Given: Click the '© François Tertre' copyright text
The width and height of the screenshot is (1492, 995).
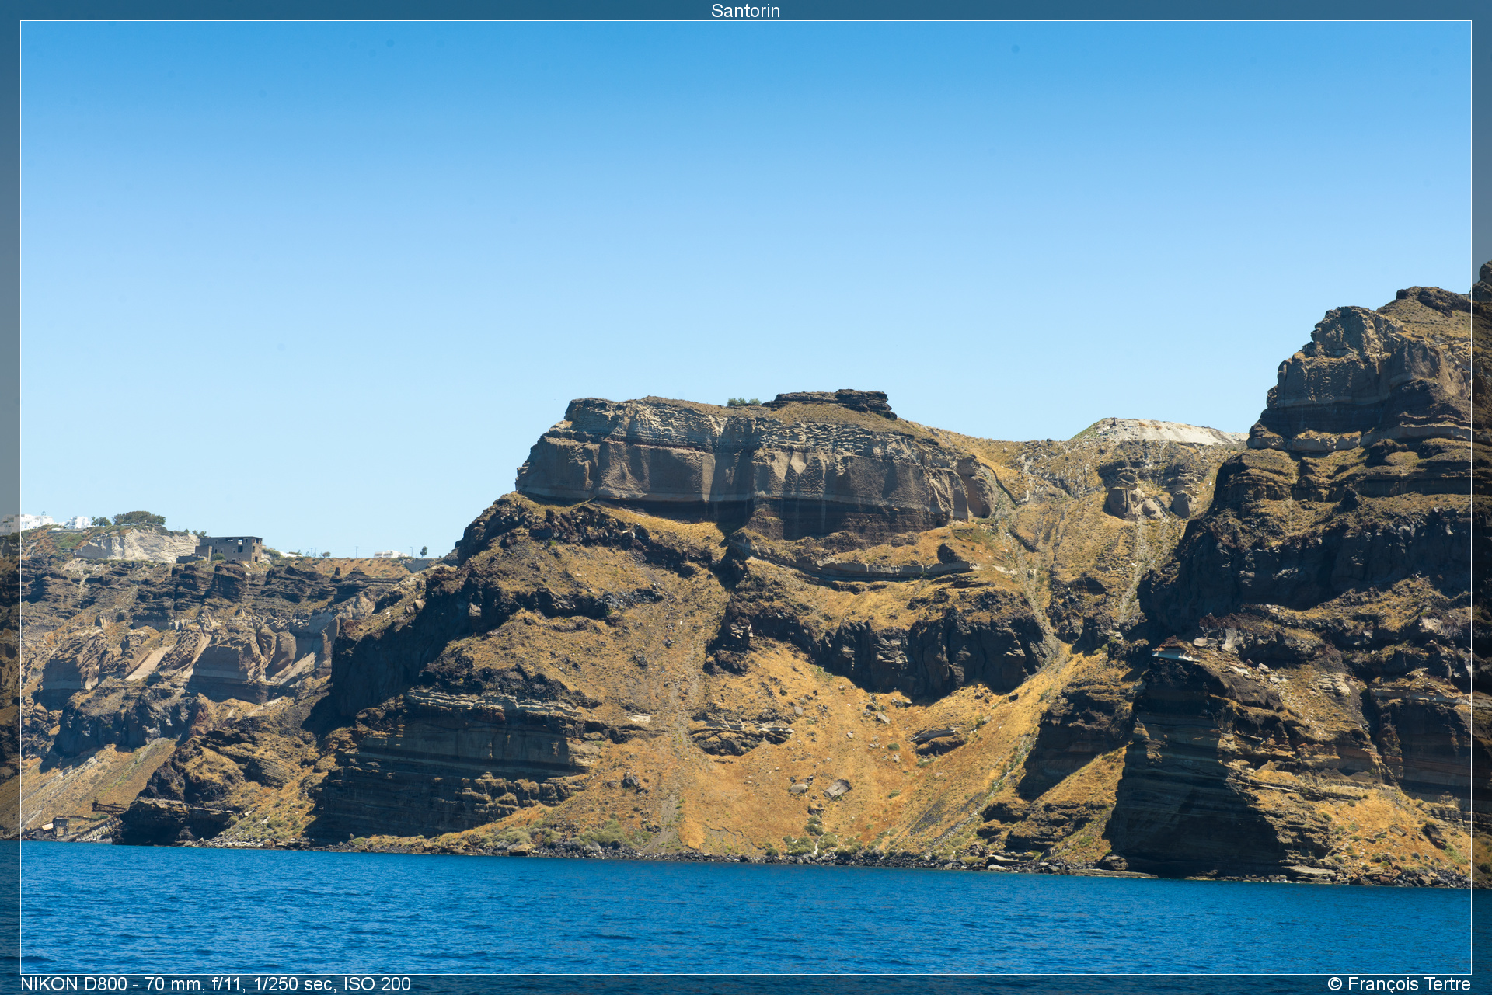Looking at the screenshot, I should (1399, 984).
